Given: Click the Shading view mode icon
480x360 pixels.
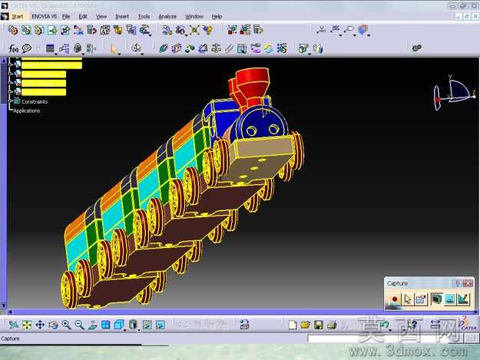Looking at the screenshot, I should (x=133, y=325).
